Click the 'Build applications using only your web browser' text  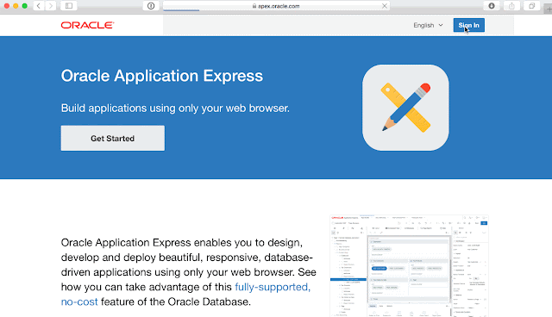[175, 108]
